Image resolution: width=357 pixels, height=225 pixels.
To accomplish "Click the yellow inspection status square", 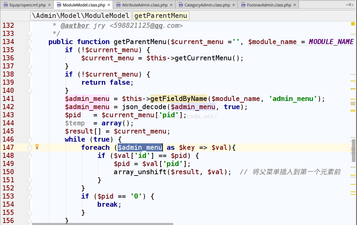I will click(353, 24).
